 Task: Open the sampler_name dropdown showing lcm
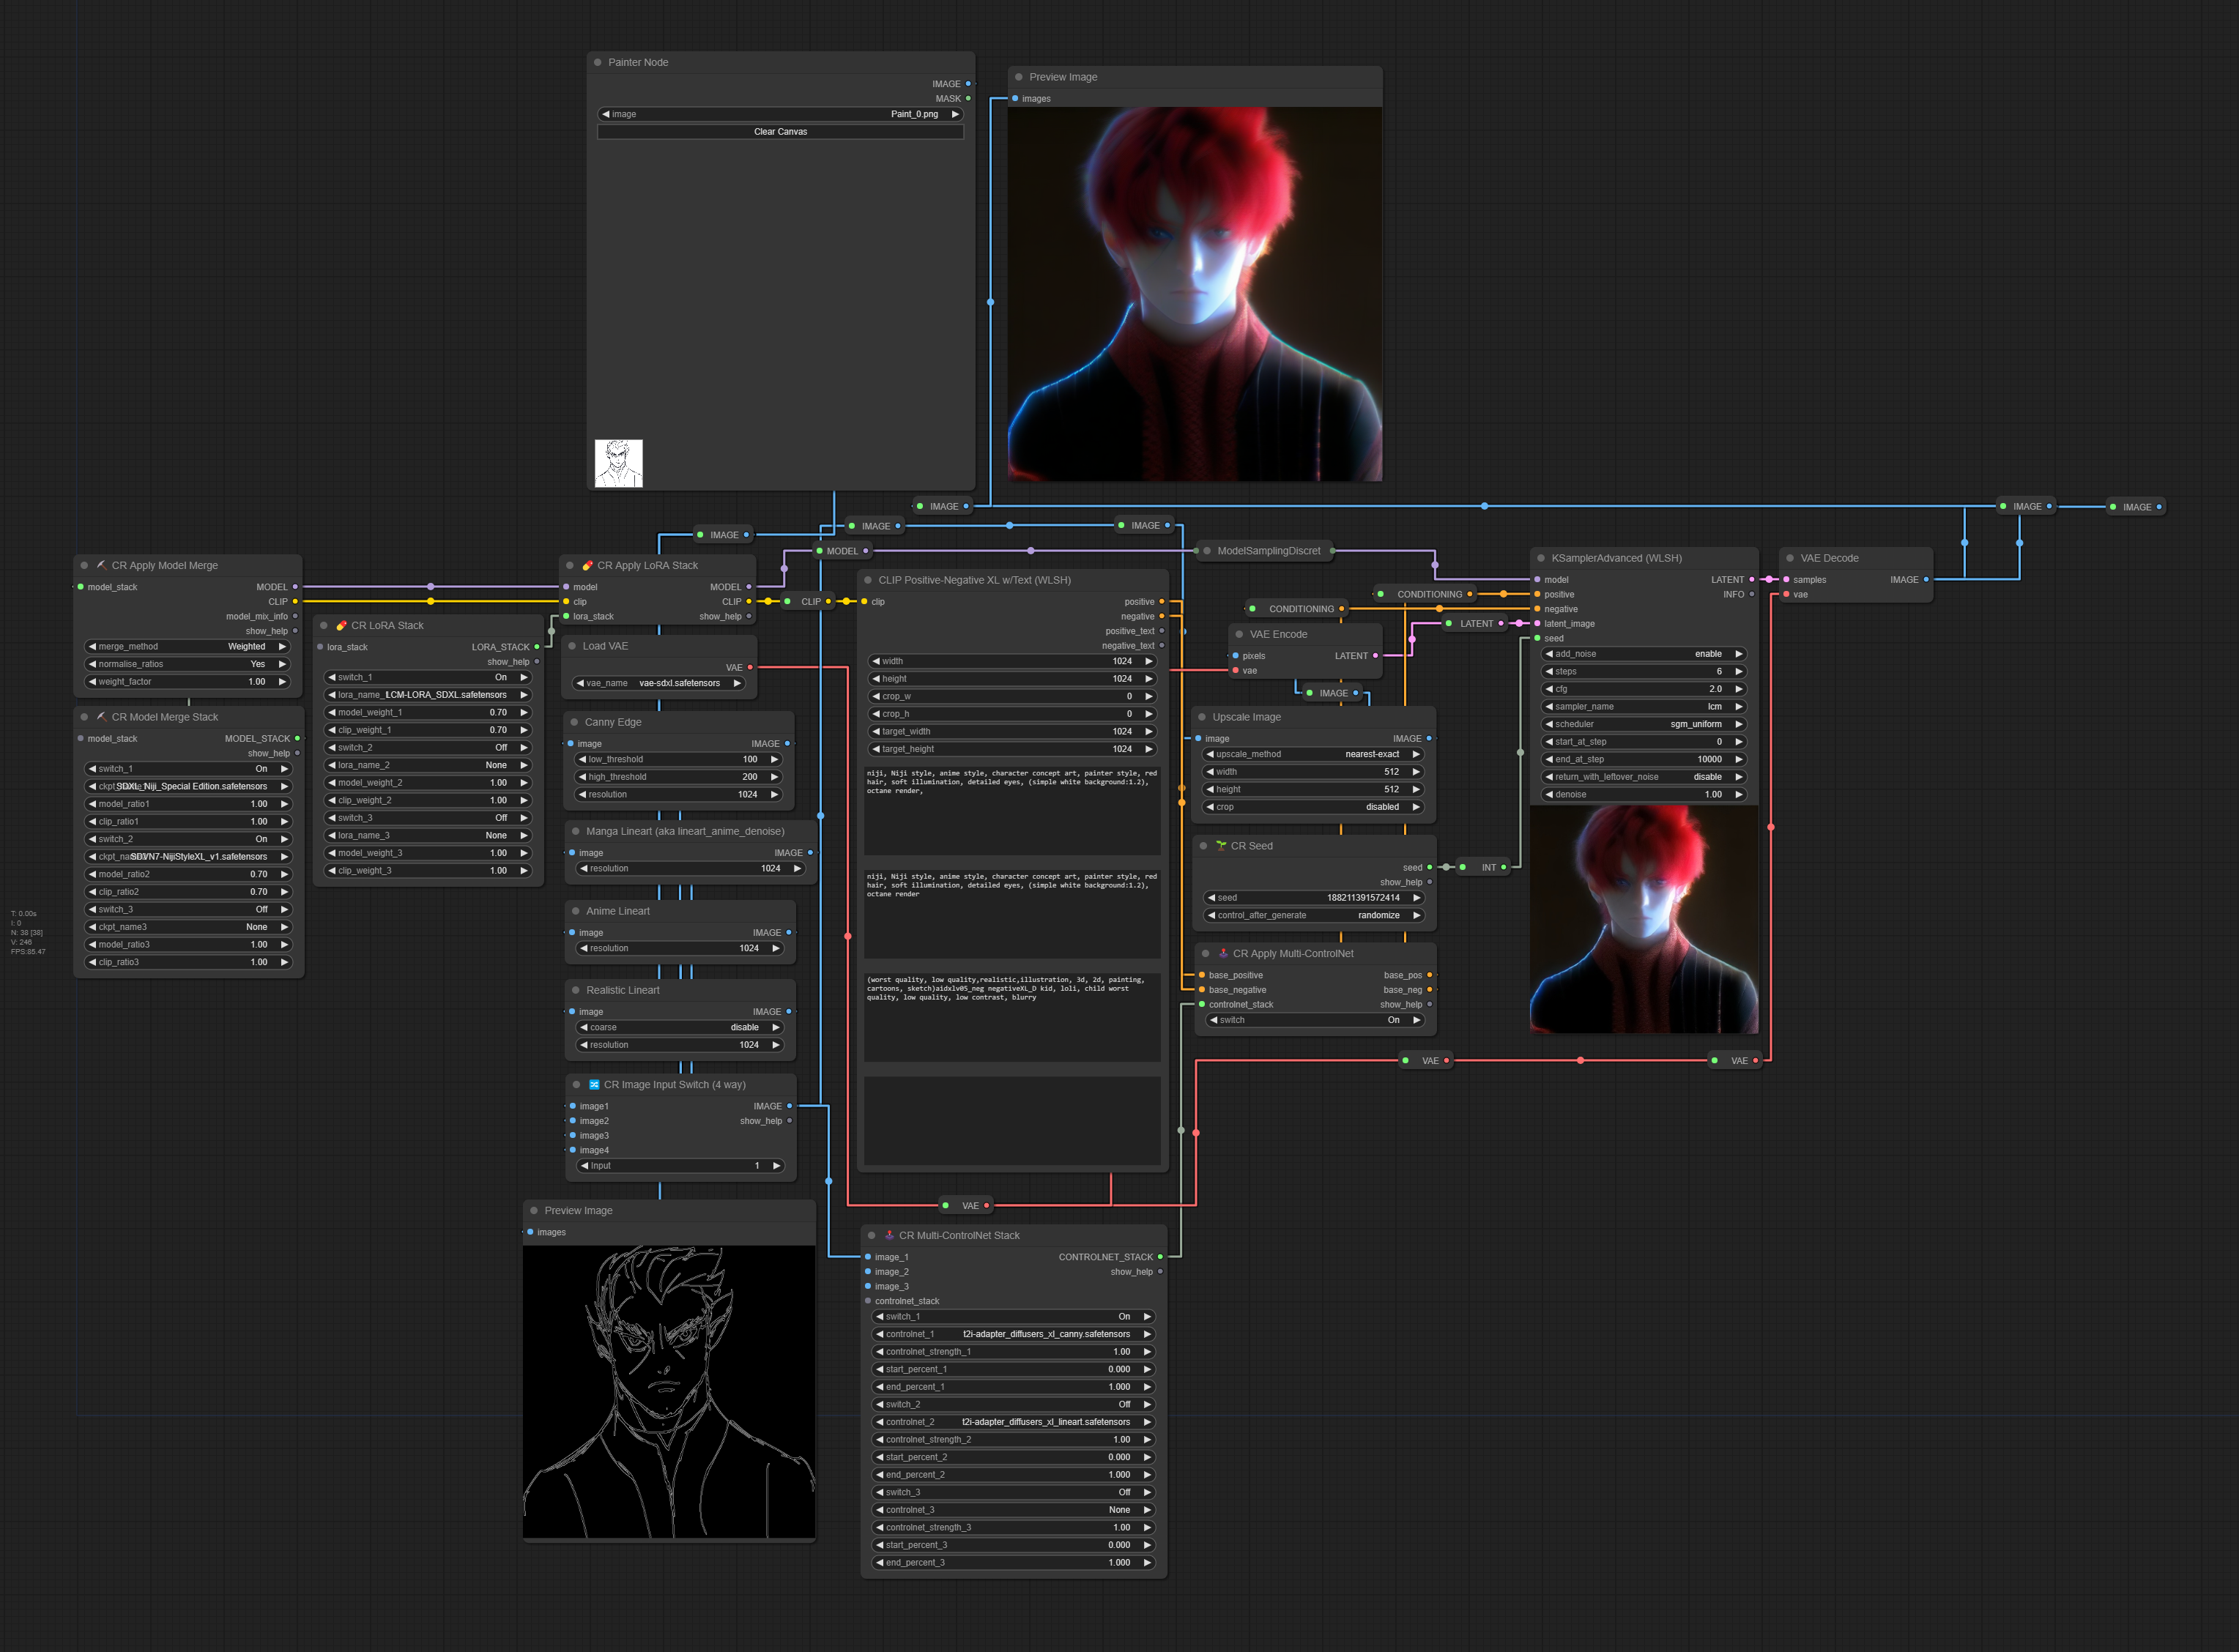click(1644, 707)
